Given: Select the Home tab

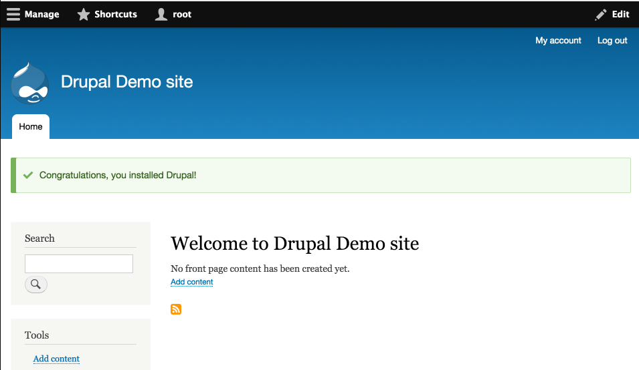Looking at the screenshot, I should tap(31, 126).
